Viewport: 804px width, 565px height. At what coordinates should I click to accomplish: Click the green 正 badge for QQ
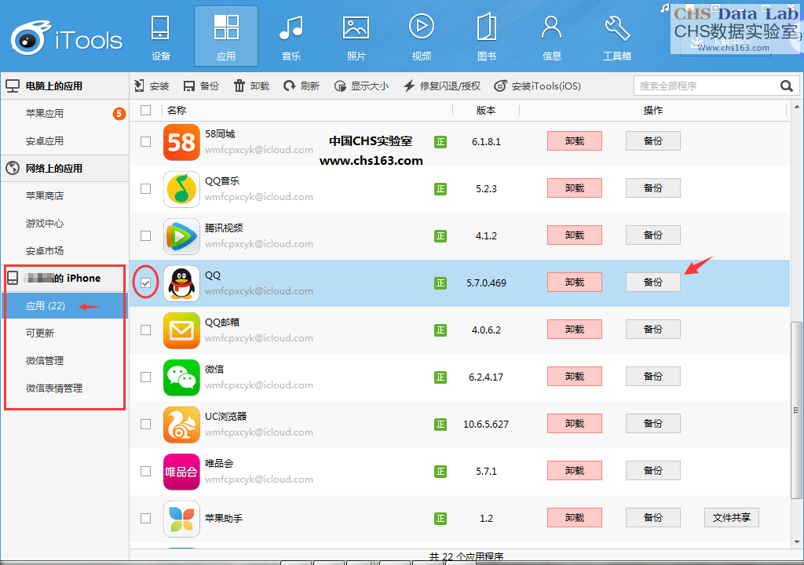[440, 283]
